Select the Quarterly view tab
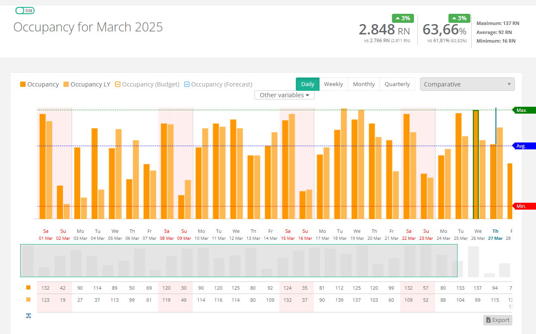The height and width of the screenshot is (334, 536). (397, 84)
